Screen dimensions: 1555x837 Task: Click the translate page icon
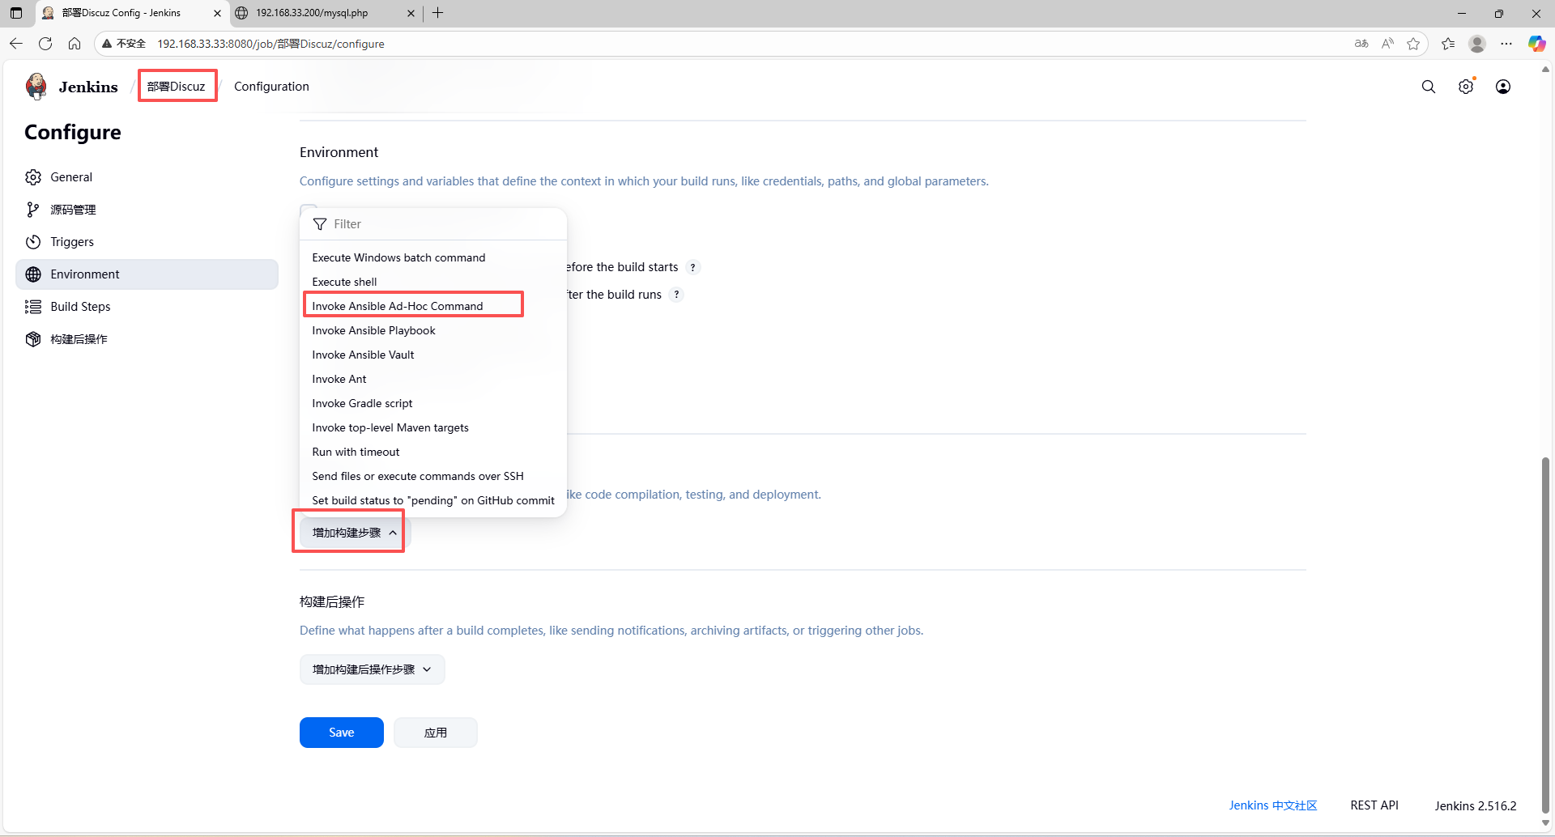[1361, 44]
